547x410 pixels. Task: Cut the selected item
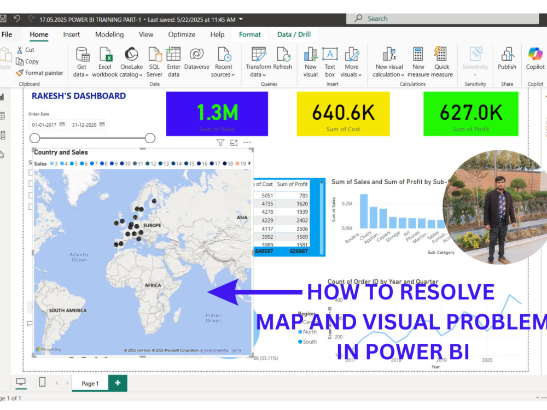[x=26, y=50]
